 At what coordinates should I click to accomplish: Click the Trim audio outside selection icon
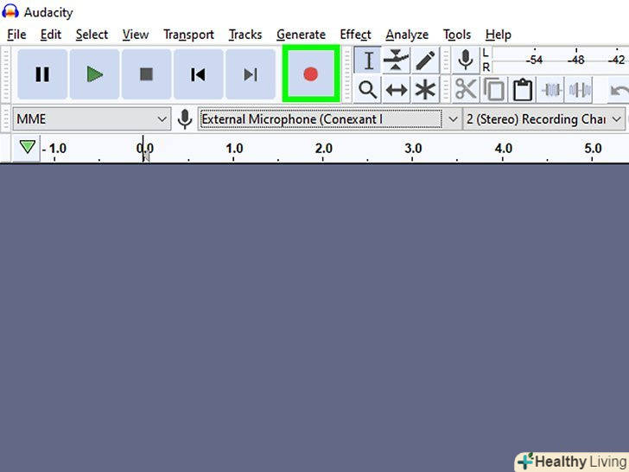pos(551,90)
